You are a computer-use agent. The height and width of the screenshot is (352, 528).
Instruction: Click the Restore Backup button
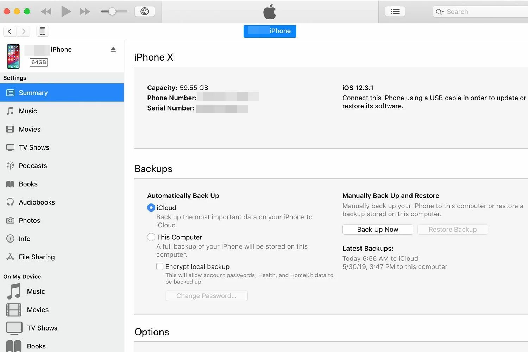(x=453, y=230)
